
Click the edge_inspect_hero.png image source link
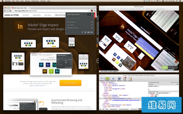coord(126,100)
